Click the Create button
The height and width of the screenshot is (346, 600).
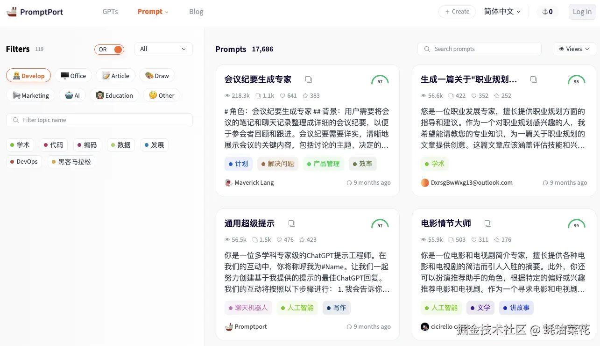457,12
